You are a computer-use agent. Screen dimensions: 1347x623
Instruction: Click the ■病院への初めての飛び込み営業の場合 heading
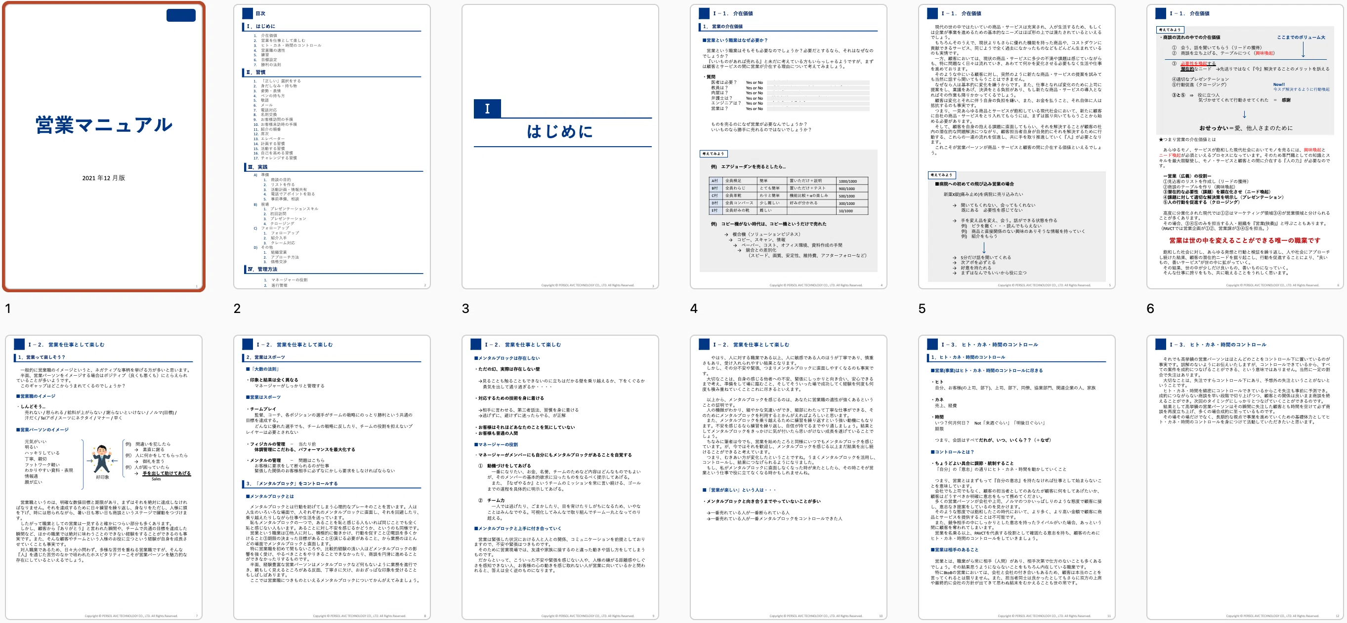tap(974, 184)
